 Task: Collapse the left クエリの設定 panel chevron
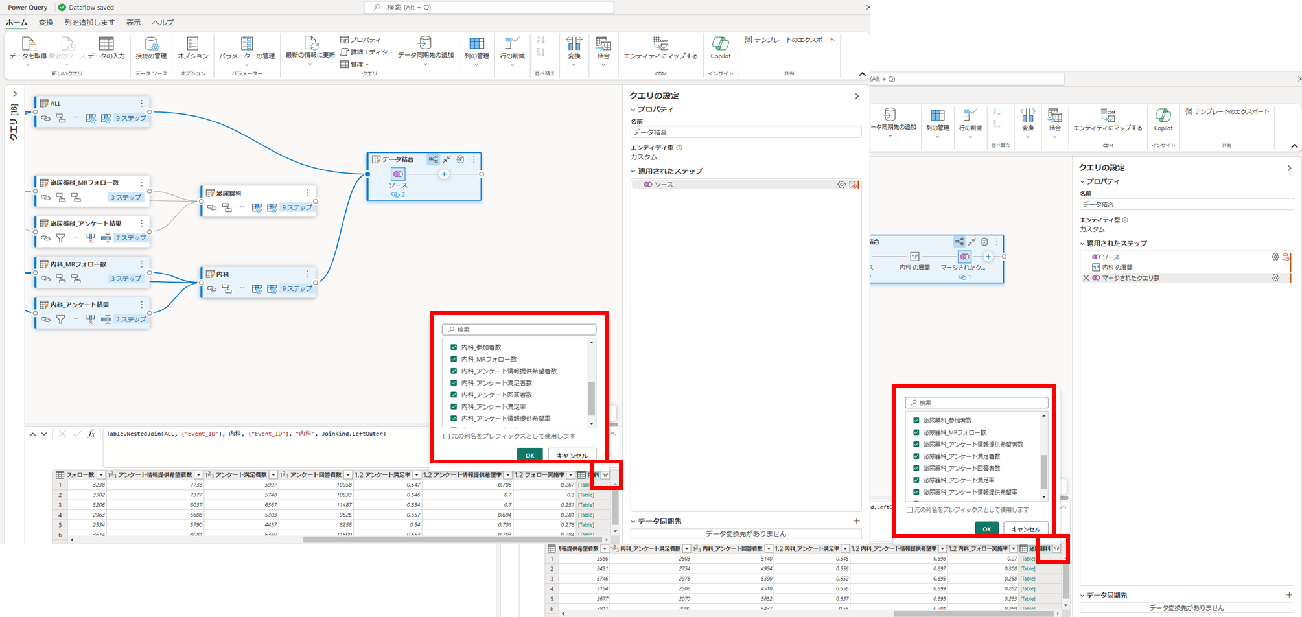pos(857,96)
